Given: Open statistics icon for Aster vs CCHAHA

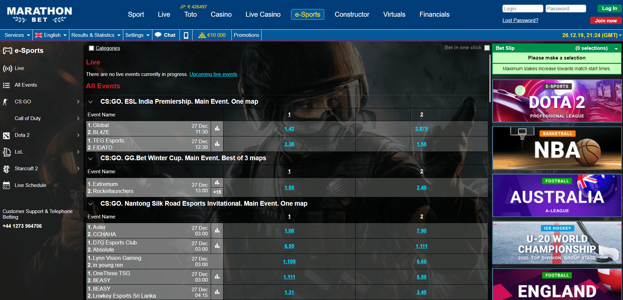Looking at the screenshot, I should click(x=217, y=230).
